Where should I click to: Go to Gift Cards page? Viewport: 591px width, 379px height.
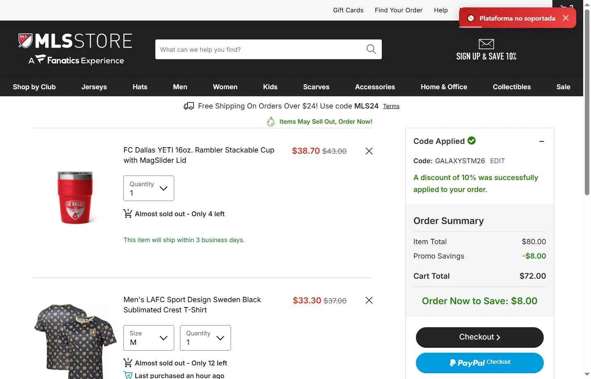tap(348, 10)
